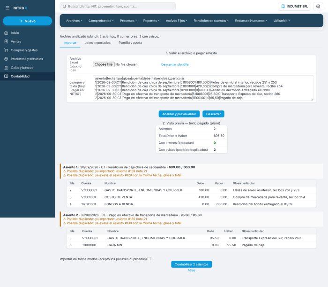
Task: Switch to the Importar tab
Action: pyautogui.click(x=70, y=43)
